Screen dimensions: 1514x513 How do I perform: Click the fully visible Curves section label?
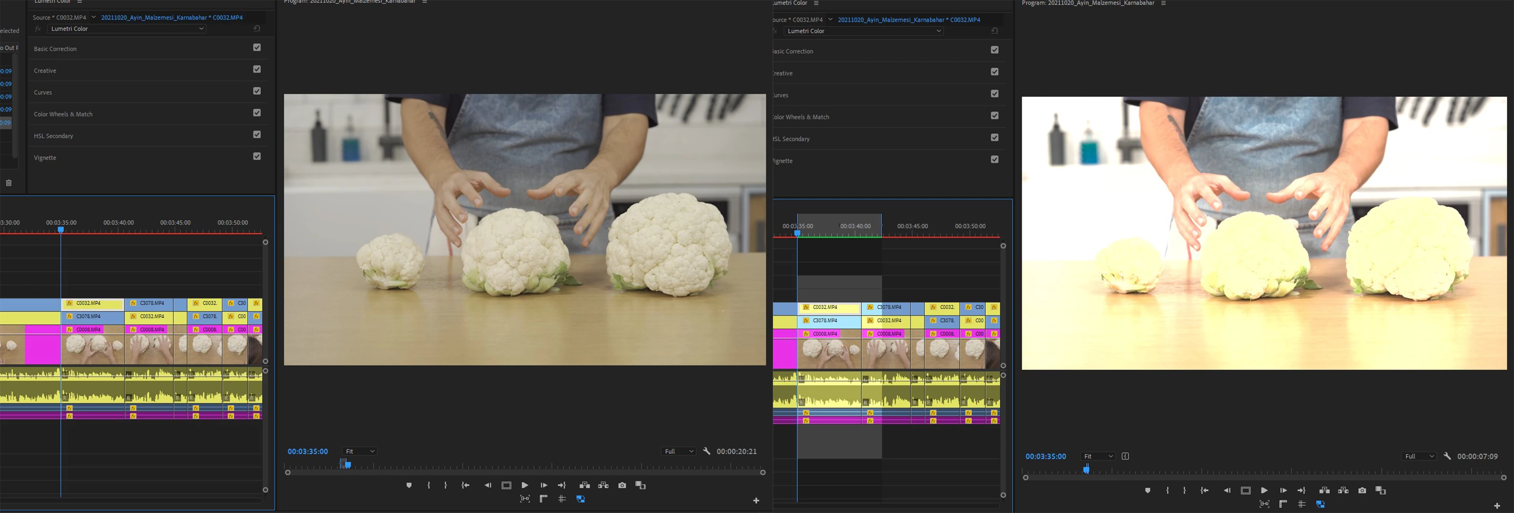pyautogui.click(x=43, y=92)
